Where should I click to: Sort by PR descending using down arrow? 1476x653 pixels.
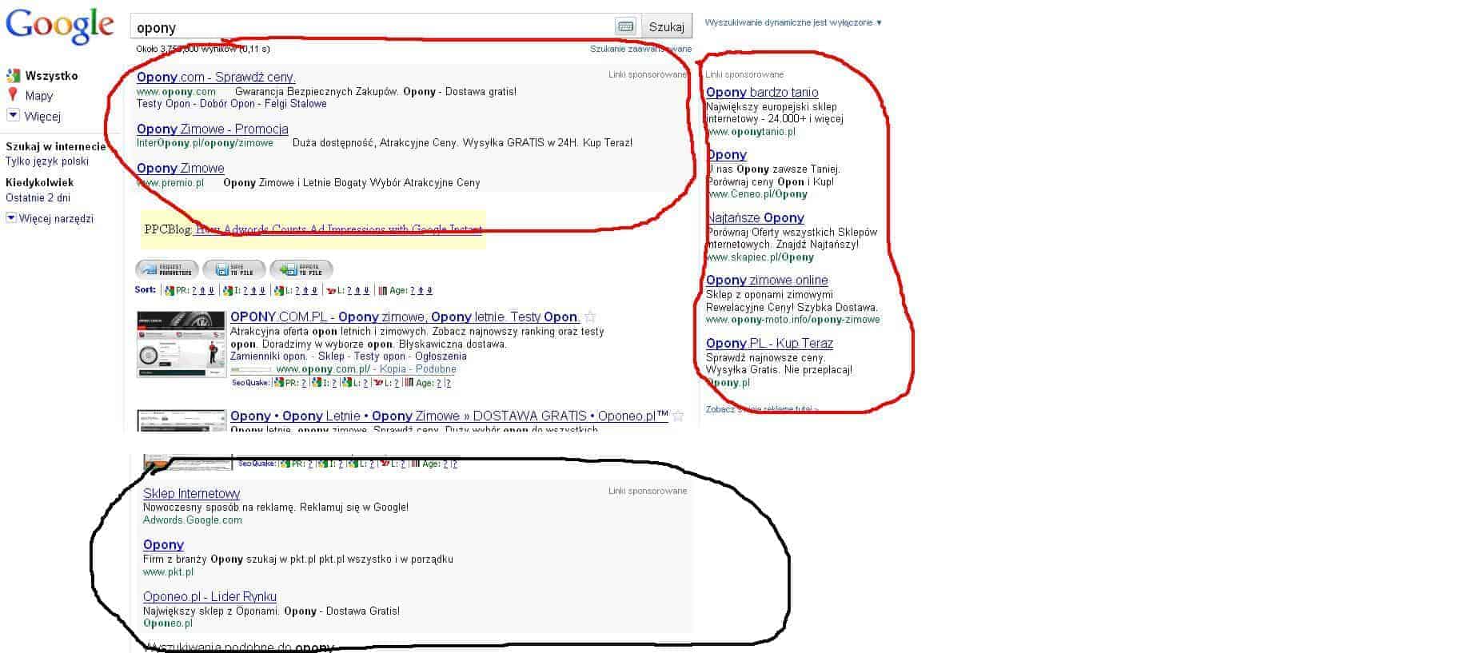coord(212,291)
